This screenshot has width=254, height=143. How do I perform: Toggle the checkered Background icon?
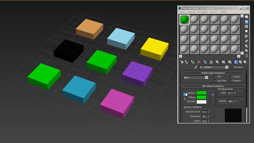246,27
